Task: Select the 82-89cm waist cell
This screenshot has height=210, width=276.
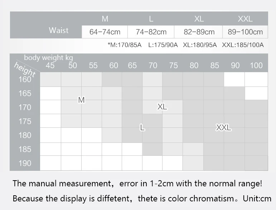Action: (199, 32)
